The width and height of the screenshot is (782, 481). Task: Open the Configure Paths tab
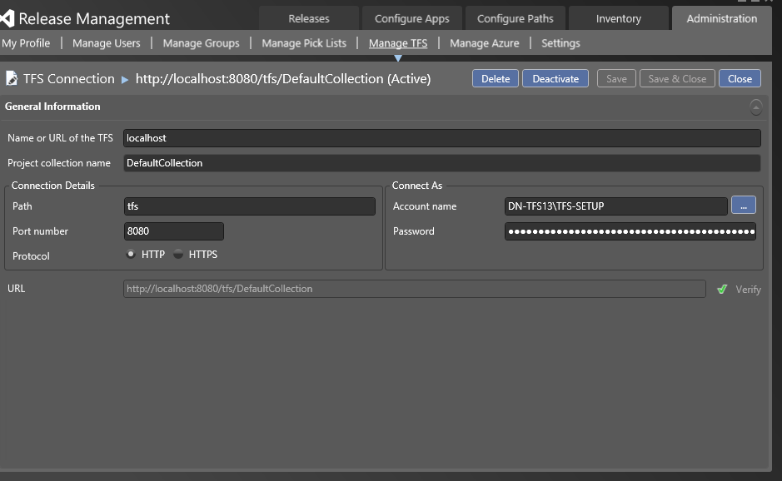pyautogui.click(x=515, y=18)
